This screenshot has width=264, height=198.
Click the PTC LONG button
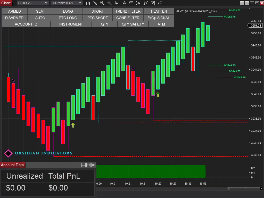coord(68,18)
